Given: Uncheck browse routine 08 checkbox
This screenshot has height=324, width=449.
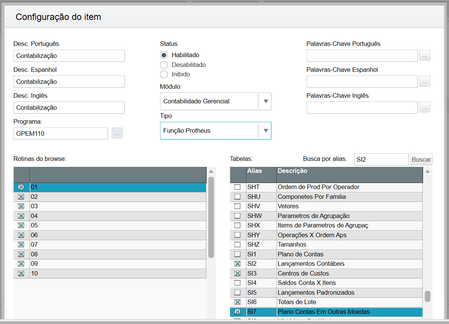Looking at the screenshot, I should coord(21,254).
